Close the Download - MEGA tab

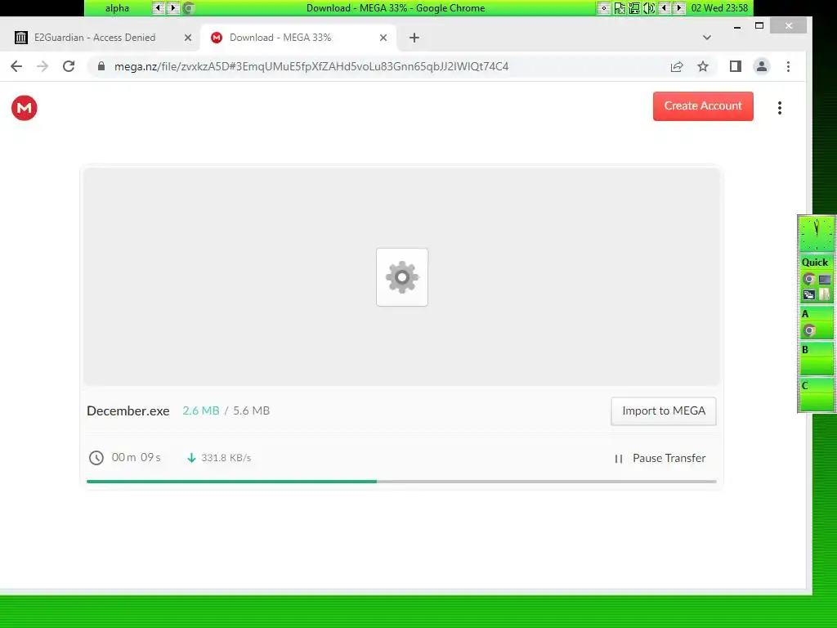point(383,38)
